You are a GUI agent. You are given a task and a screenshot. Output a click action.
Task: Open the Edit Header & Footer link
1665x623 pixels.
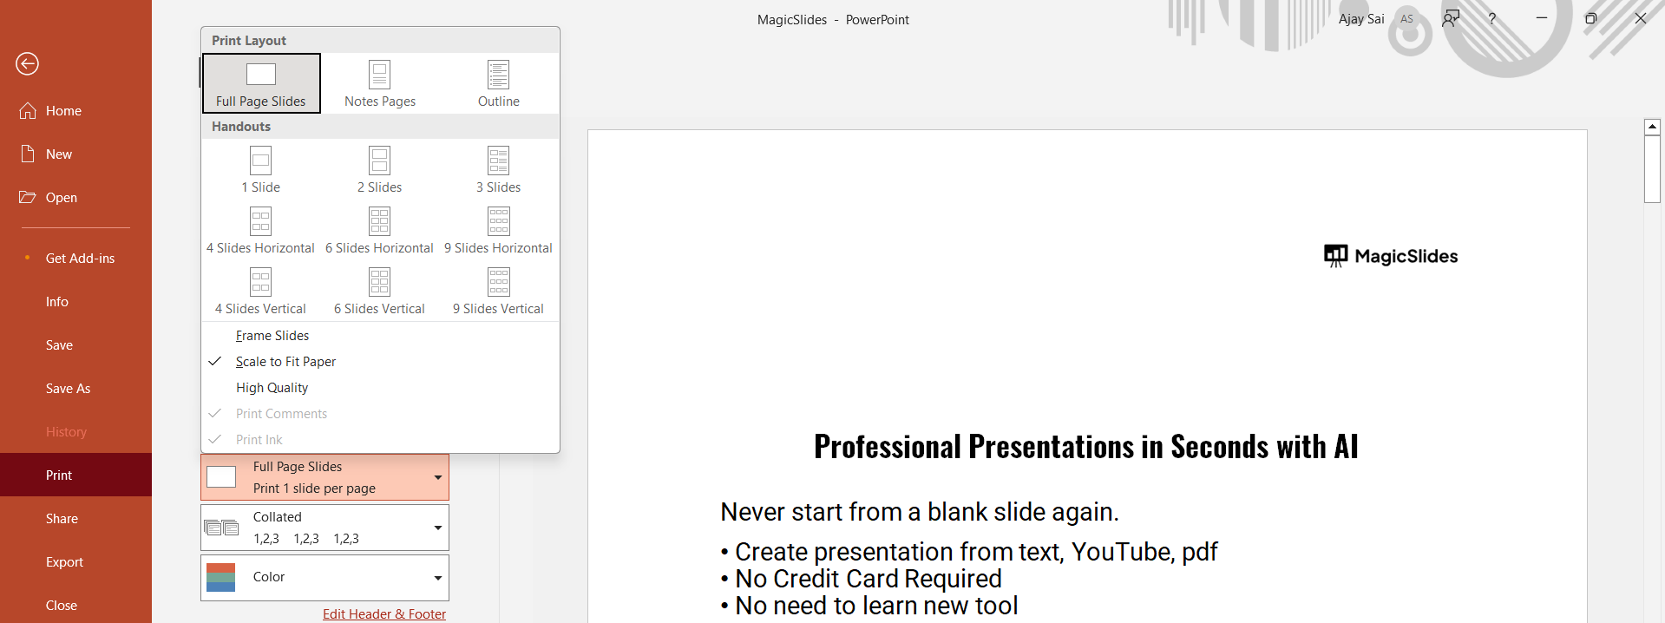click(x=384, y=613)
